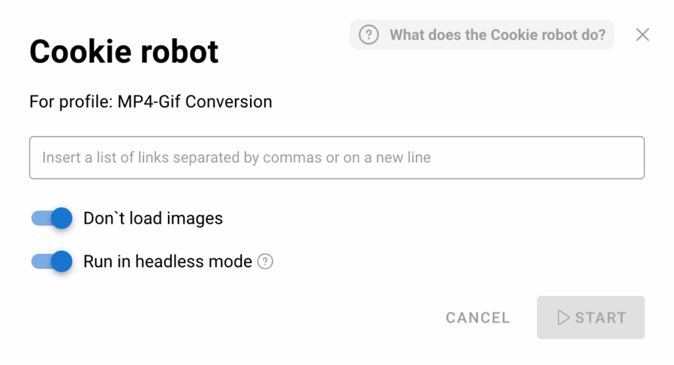
Task: Click the "Cookie robot do?" words in help
Action: (548, 35)
